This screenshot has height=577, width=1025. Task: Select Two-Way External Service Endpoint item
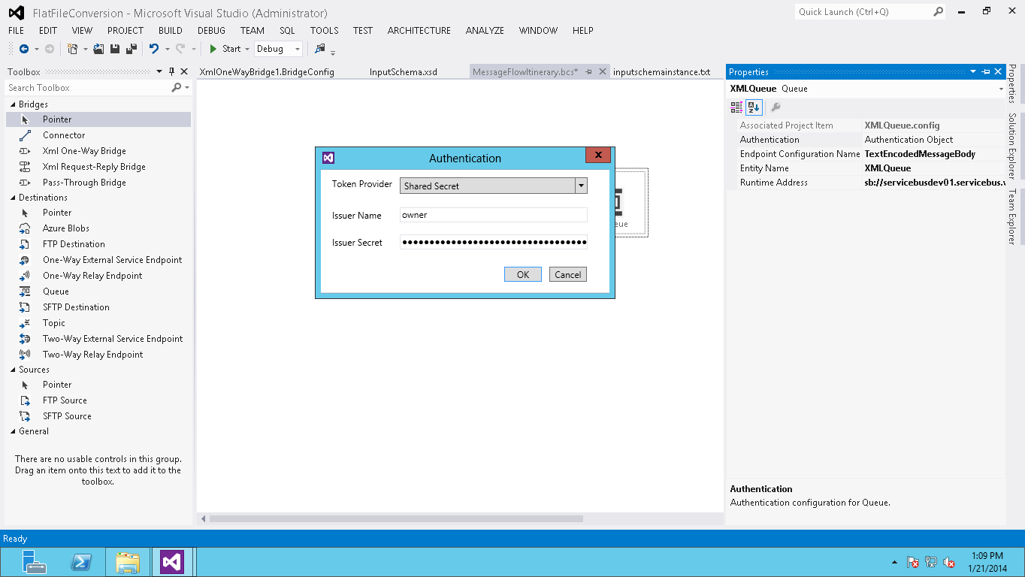click(98, 339)
